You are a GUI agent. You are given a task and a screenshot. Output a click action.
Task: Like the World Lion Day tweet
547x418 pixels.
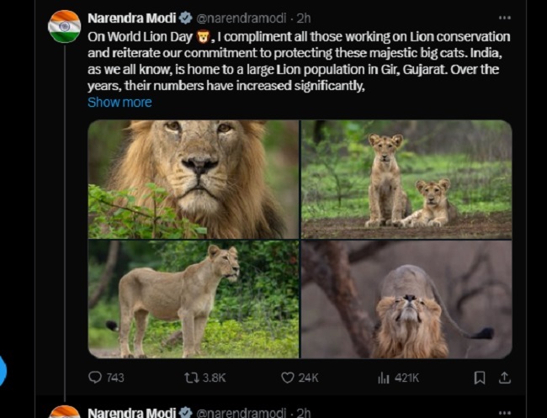click(288, 378)
